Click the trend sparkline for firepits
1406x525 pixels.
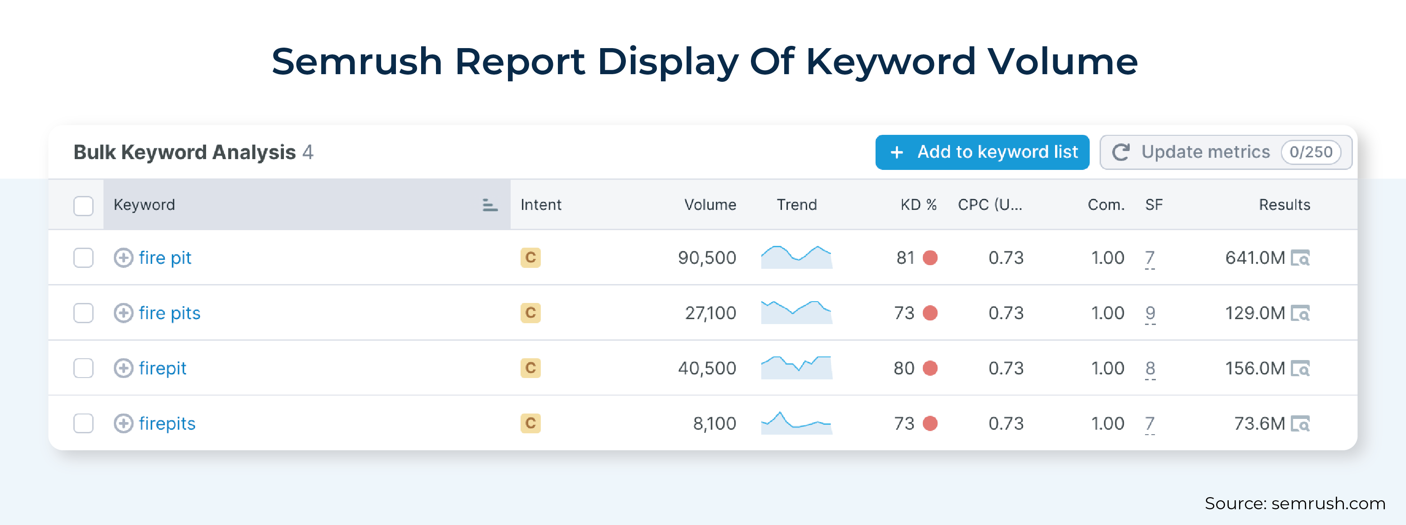[x=797, y=423]
